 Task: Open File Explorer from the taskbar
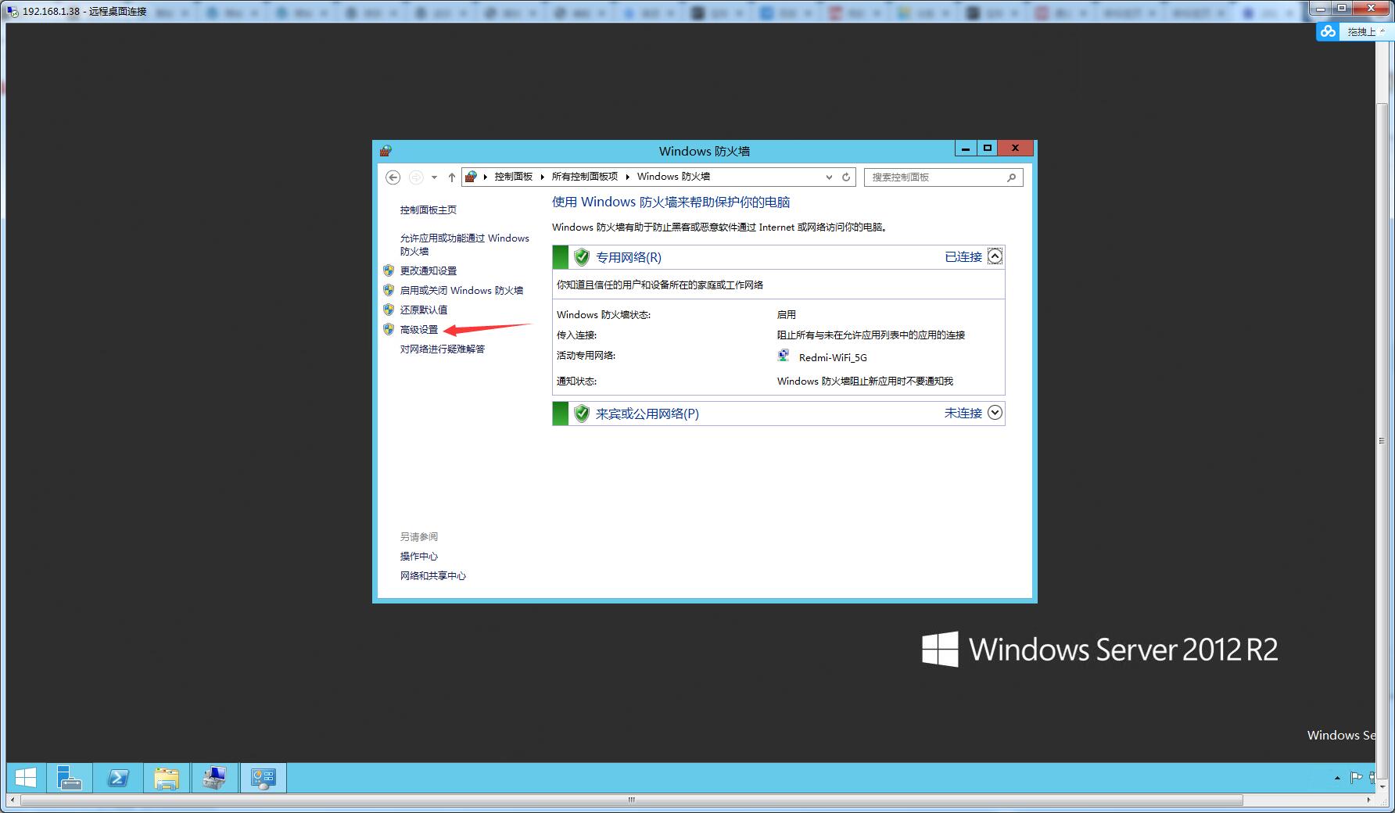(x=167, y=778)
